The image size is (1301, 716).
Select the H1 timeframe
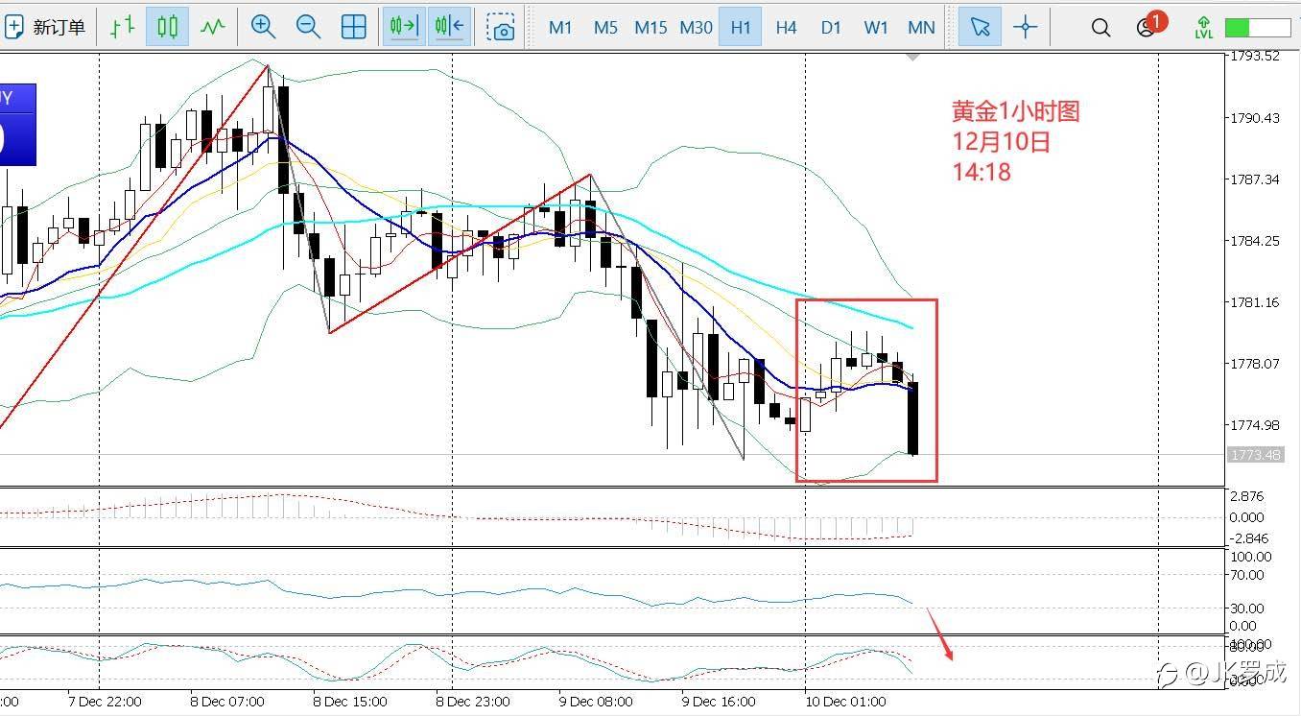pyautogui.click(x=741, y=28)
